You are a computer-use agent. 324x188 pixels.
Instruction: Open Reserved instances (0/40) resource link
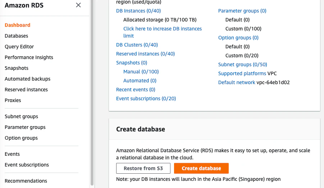(x=146, y=54)
